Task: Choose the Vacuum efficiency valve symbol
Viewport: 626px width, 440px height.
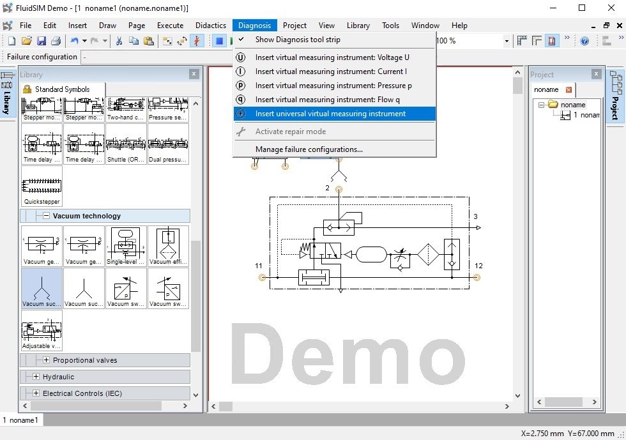Action: pyautogui.click(x=168, y=246)
